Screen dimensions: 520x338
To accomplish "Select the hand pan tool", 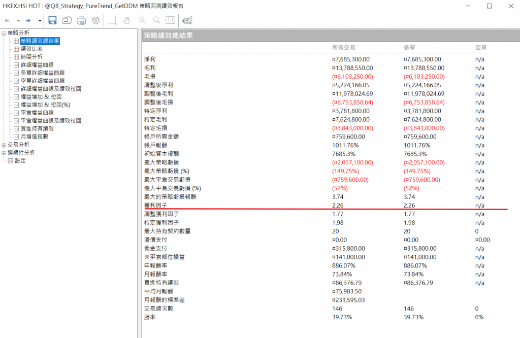I will coord(127,20).
